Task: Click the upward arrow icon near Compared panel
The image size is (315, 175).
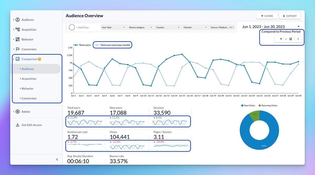Action: tap(281, 39)
